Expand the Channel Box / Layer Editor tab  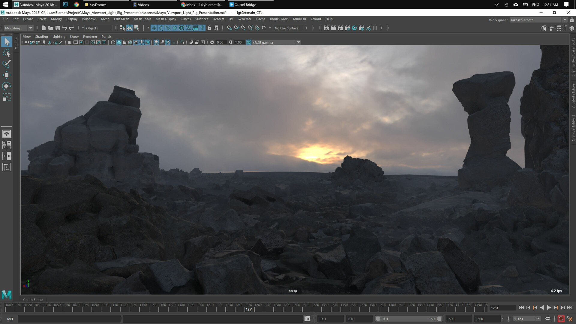coord(573,56)
